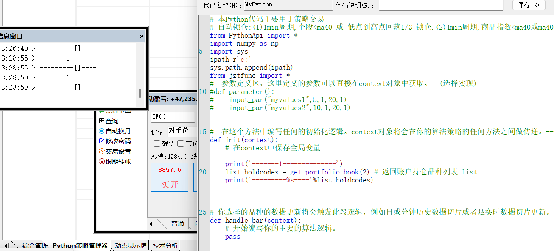
Task: Click the ipath=r'c:' code line
Action: [231, 60]
